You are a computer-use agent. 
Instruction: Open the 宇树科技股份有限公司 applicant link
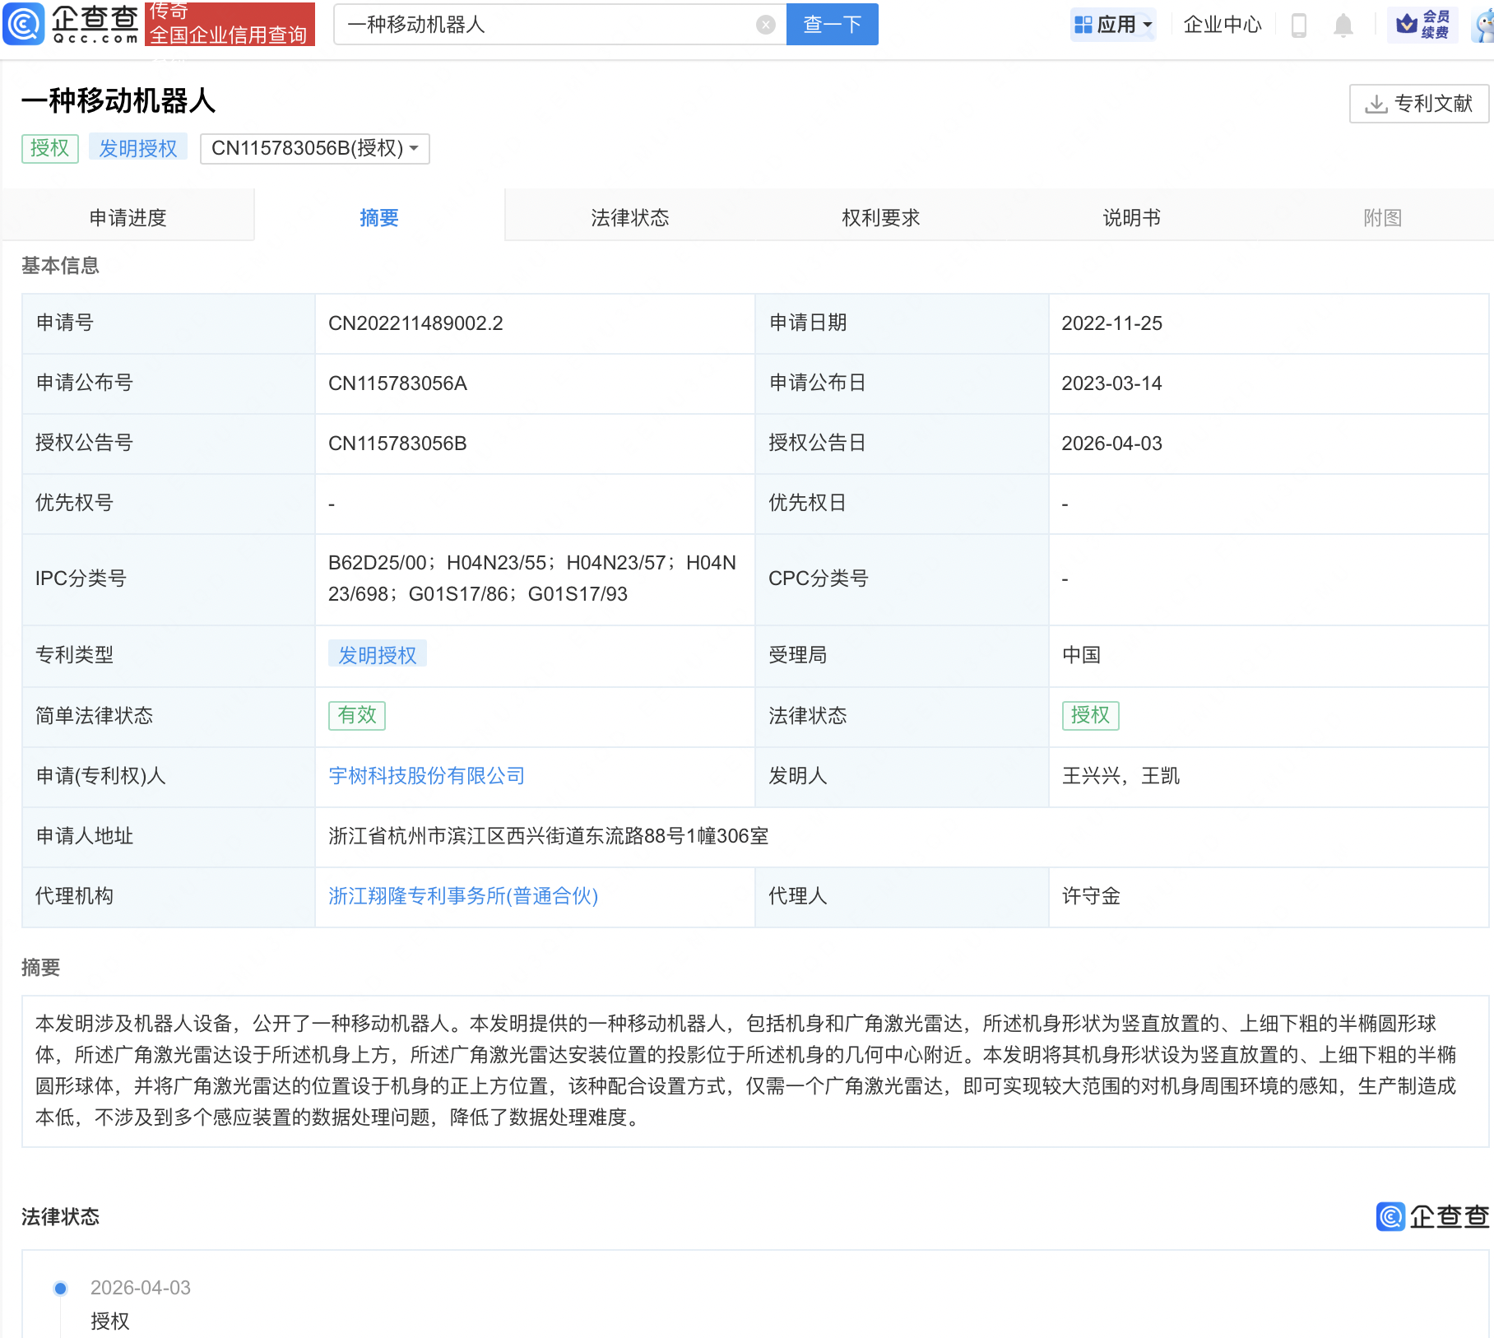click(x=426, y=776)
